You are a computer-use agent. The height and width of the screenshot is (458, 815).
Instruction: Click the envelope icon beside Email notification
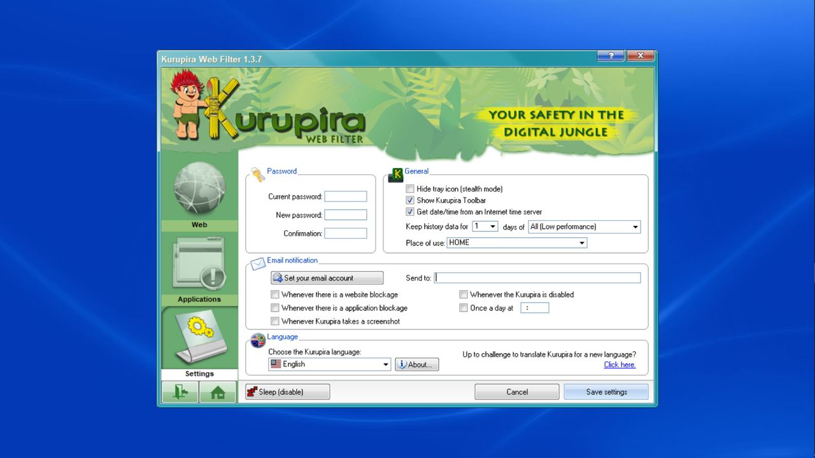click(x=258, y=263)
